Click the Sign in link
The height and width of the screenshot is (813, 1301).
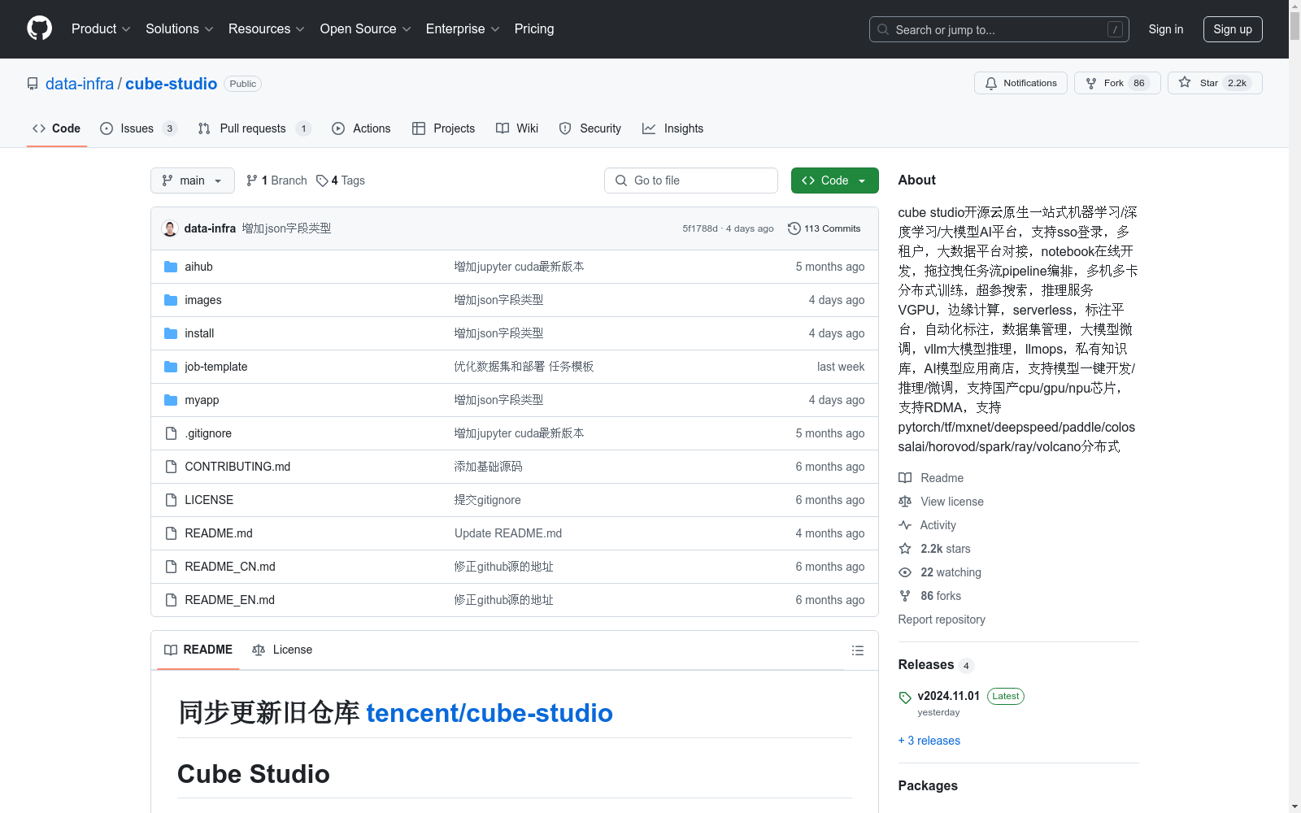point(1166,29)
